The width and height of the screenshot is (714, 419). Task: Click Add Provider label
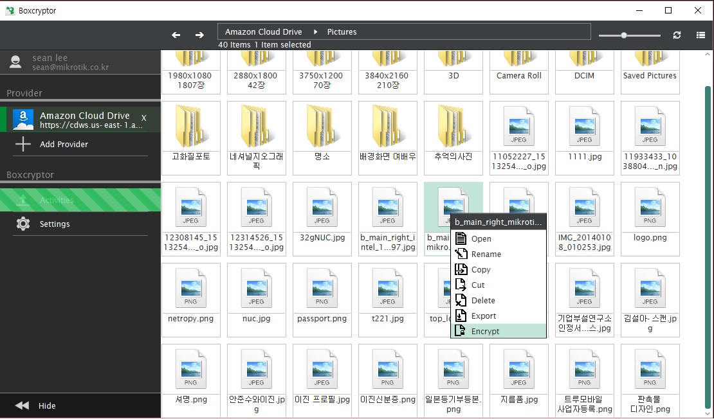[x=64, y=144]
